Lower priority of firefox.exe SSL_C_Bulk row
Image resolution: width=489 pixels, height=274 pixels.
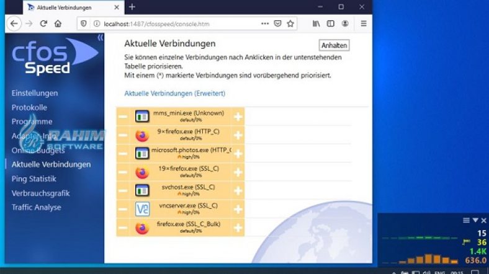[123, 228]
